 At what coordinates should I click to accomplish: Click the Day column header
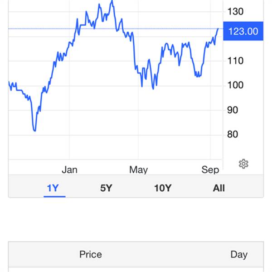(x=239, y=255)
